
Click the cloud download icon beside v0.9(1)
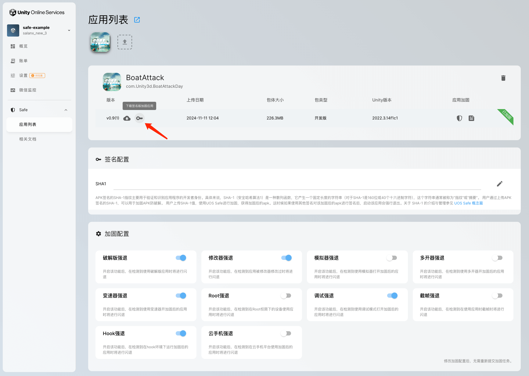pyautogui.click(x=127, y=118)
